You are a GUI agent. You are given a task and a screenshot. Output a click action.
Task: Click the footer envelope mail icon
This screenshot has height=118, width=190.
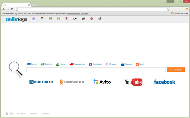pos(12,113)
